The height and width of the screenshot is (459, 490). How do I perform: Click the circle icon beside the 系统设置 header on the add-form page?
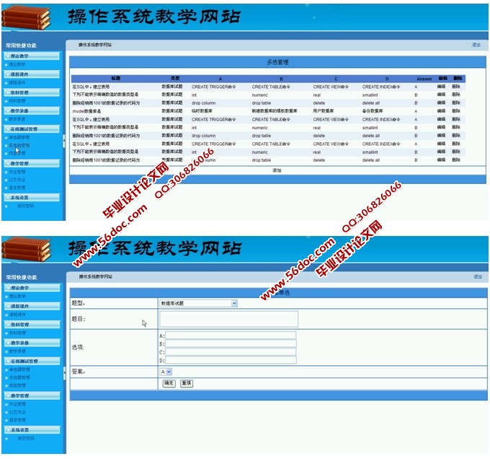click(x=8, y=430)
